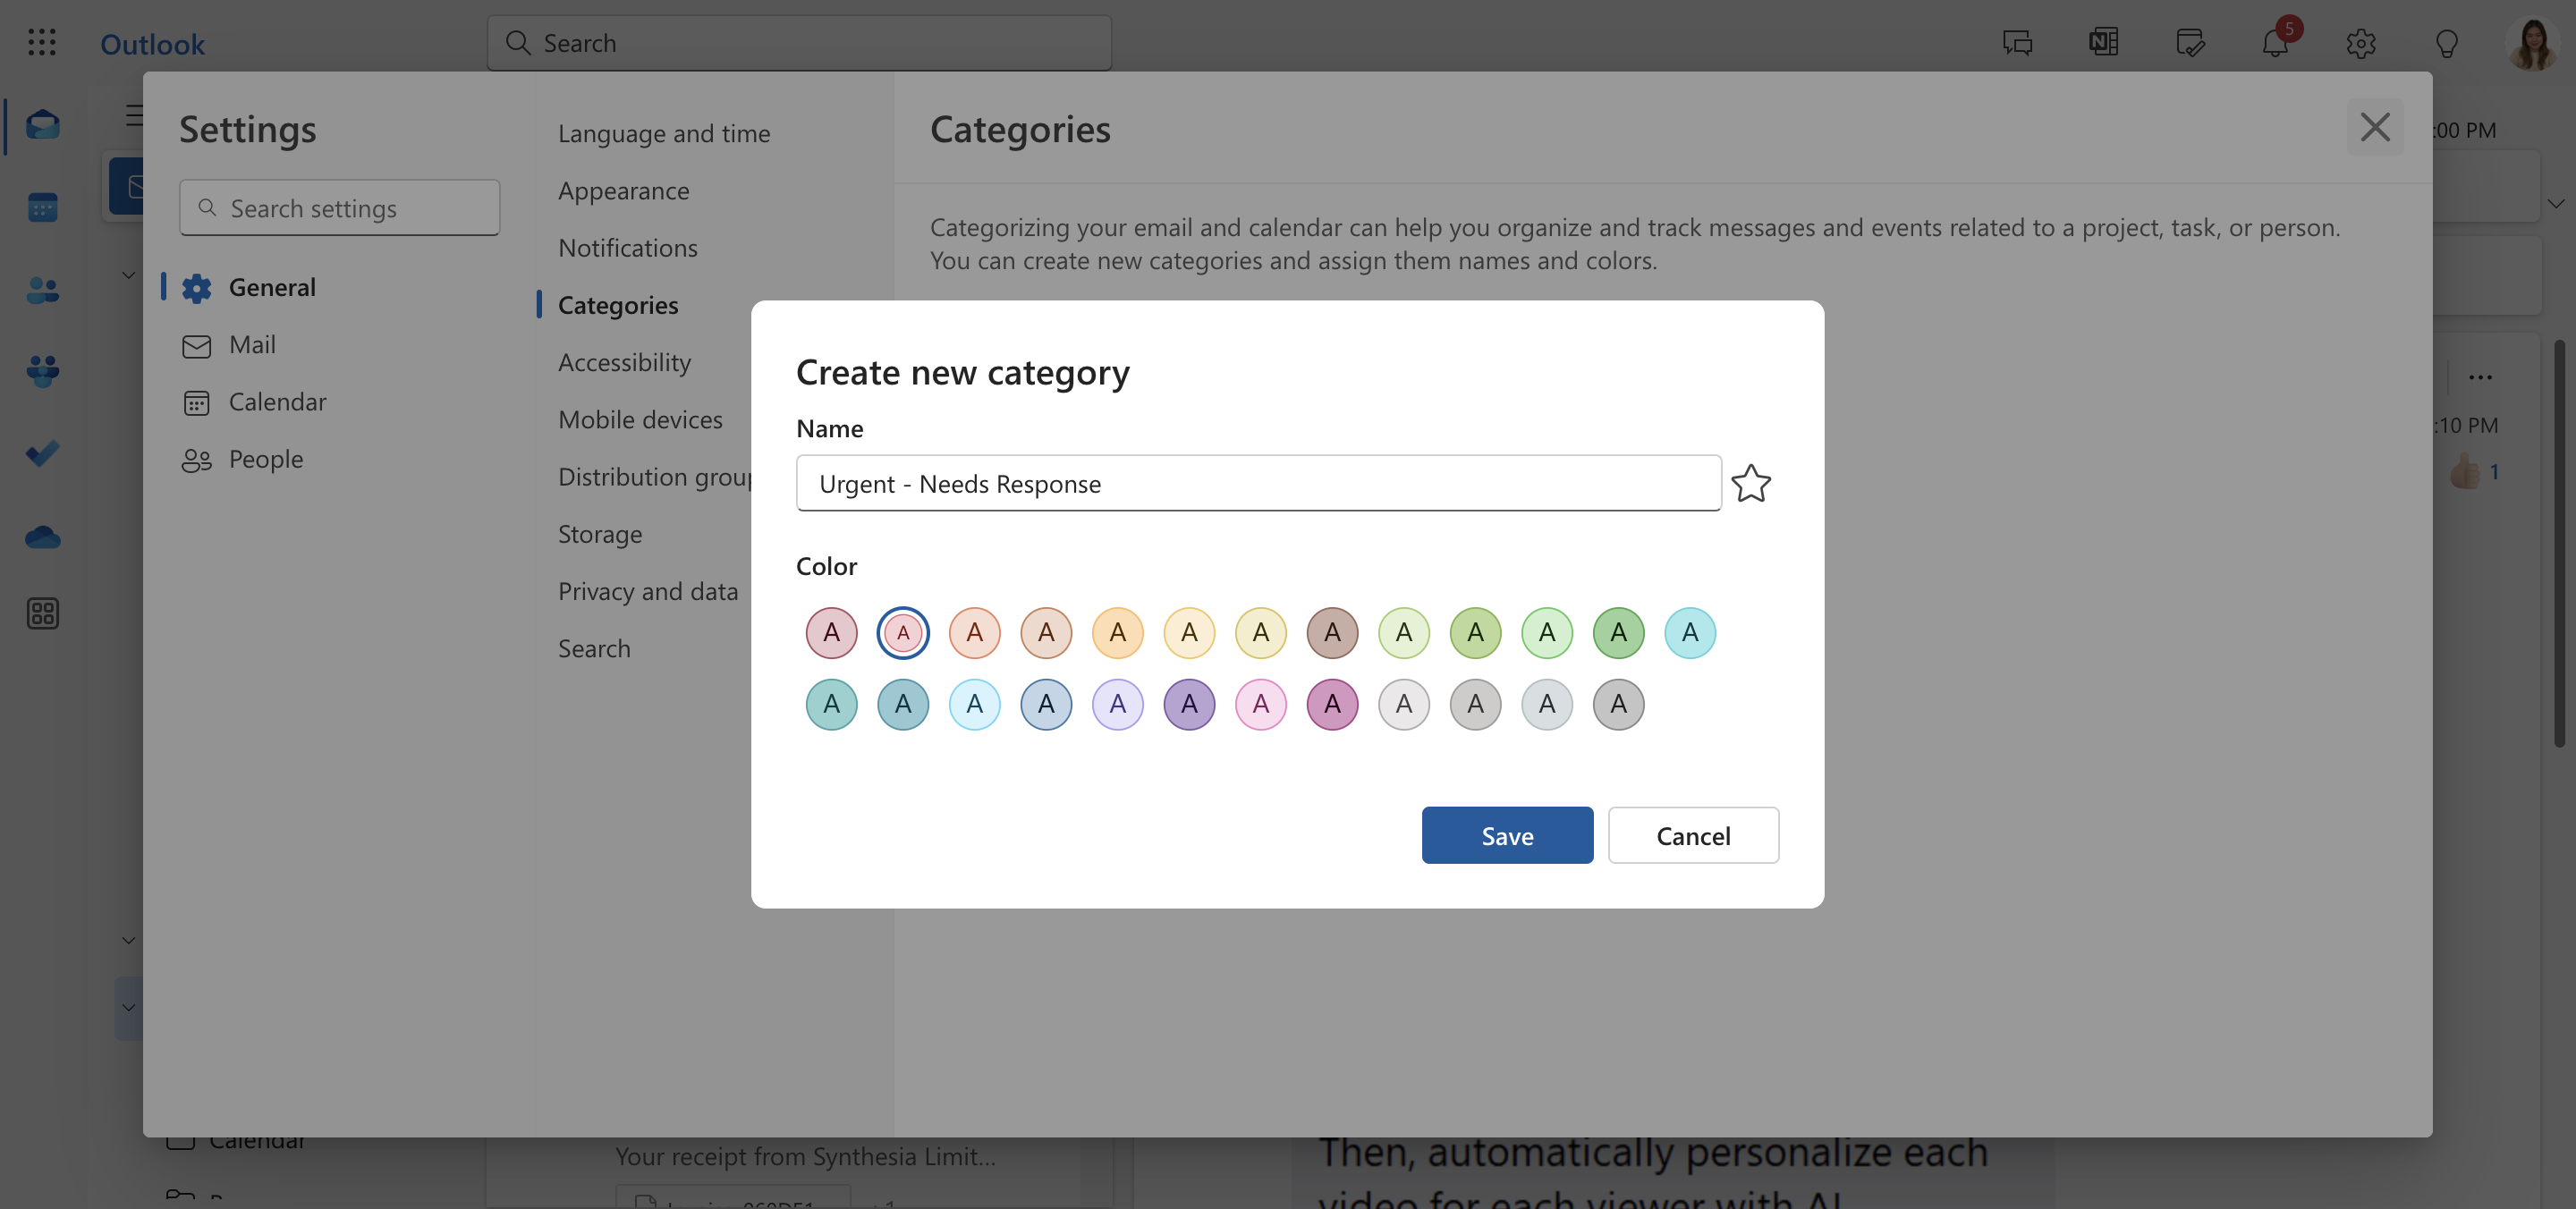Click the Search settings field
This screenshot has width=2576, height=1209.
pyautogui.click(x=340, y=208)
